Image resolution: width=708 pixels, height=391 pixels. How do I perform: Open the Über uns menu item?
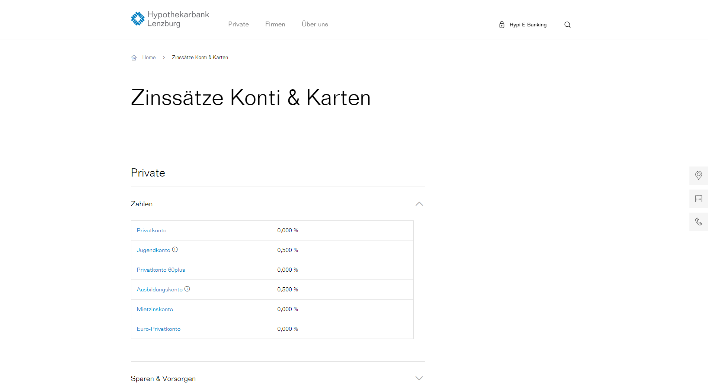pos(315,24)
